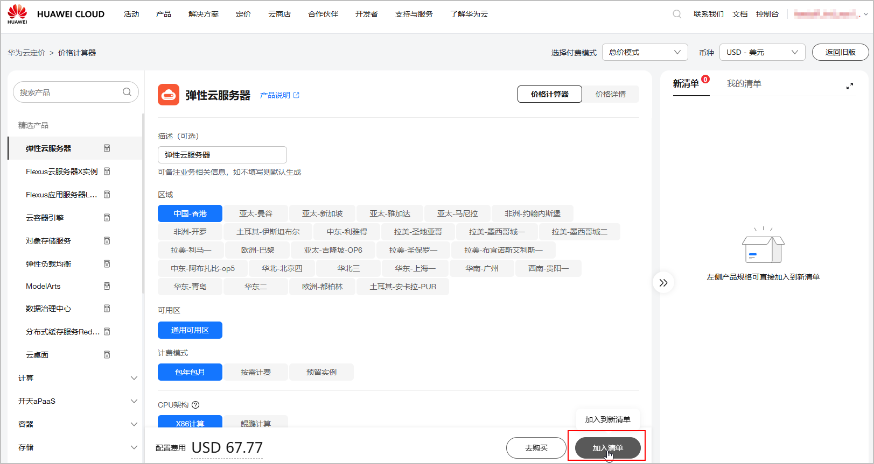
Task: Click calculator icon beside 分布式缓存服务Redis
Action: pyautogui.click(x=107, y=332)
